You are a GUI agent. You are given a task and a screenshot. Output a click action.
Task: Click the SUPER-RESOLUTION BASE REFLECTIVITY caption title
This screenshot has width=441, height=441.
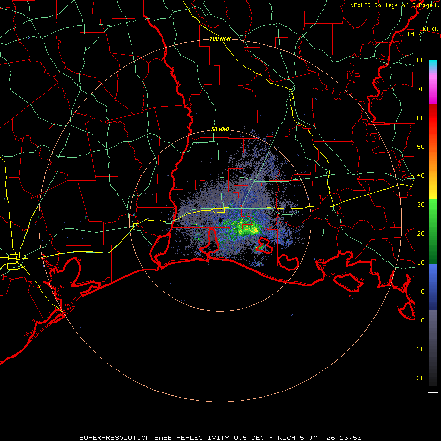154,438
